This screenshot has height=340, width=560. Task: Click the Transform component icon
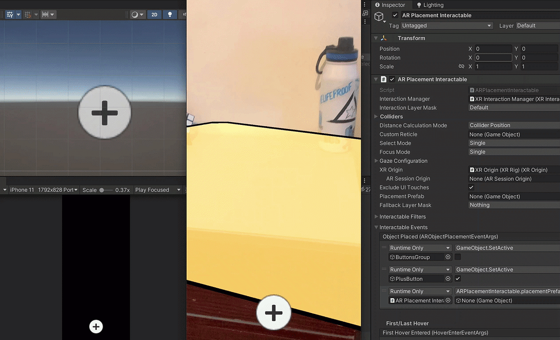point(385,38)
